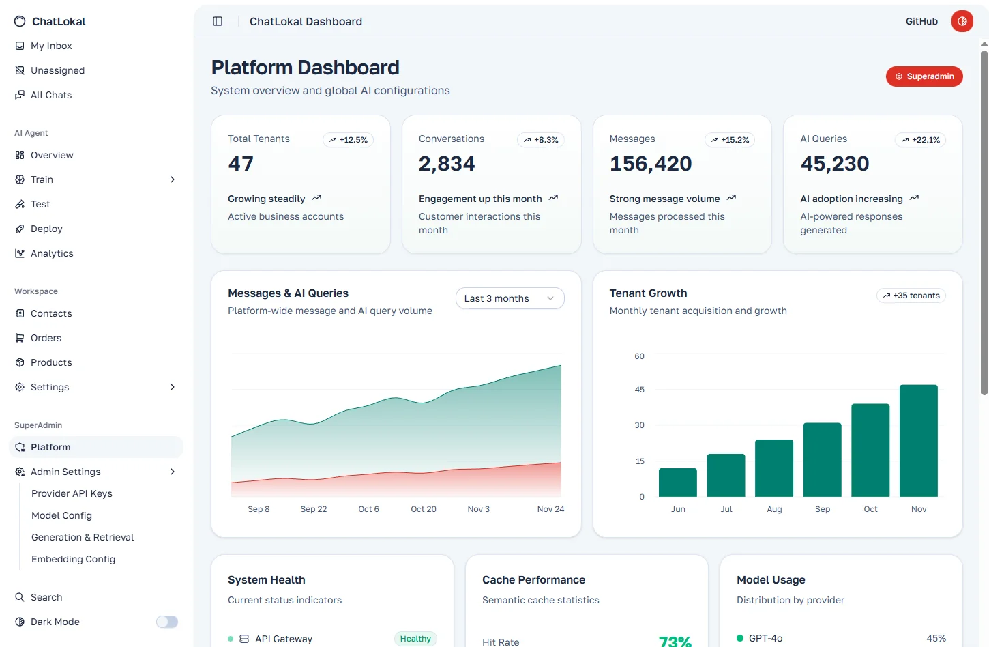Viewport: 989px width, 647px height.
Task: Open the GitHub link
Action: click(921, 21)
